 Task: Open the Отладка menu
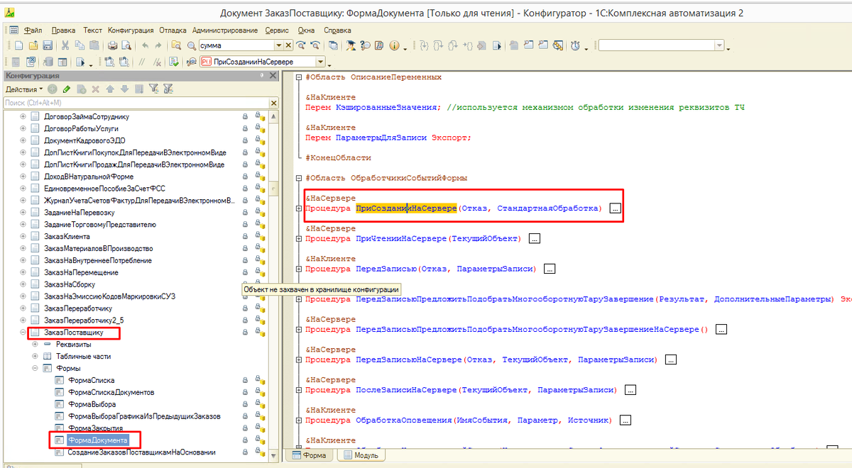(x=173, y=30)
